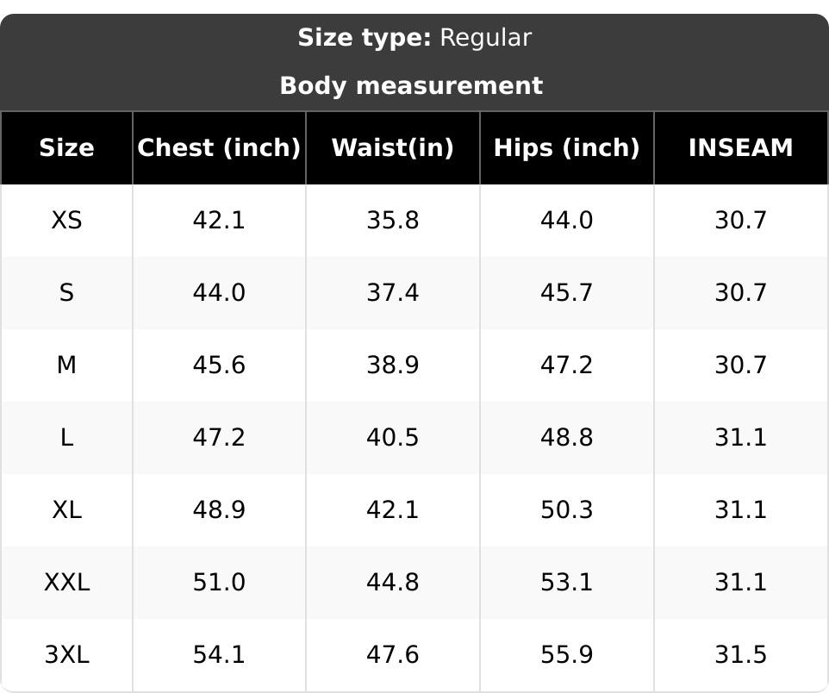
Task: Click the Size type: Regular heading
Action: [x=414, y=38]
